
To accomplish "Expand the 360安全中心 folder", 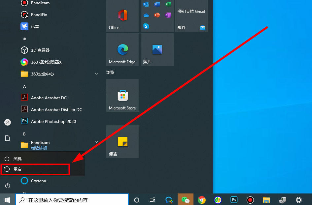I will pyautogui.click(x=96, y=74).
